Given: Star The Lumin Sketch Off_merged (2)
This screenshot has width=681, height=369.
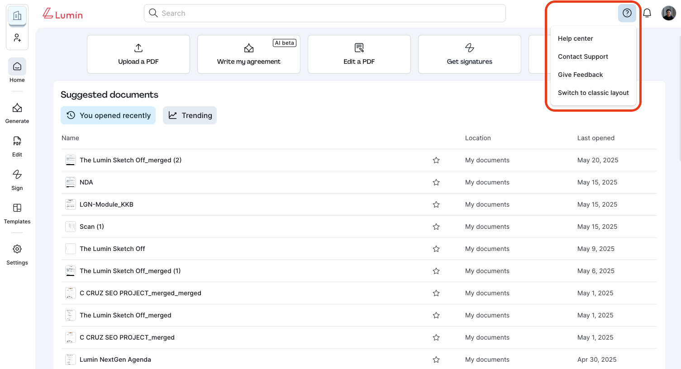Looking at the screenshot, I should [436, 160].
